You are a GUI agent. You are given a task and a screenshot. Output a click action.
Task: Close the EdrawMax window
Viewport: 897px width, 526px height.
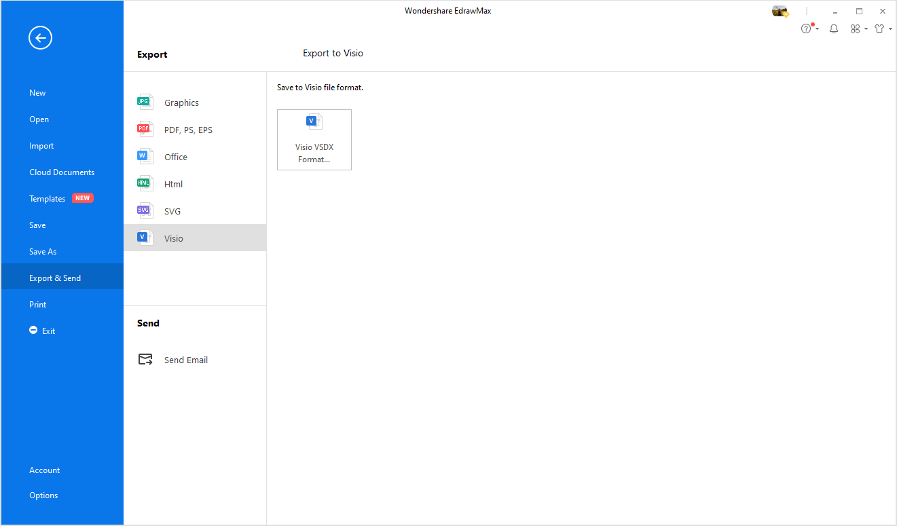pos(883,12)
